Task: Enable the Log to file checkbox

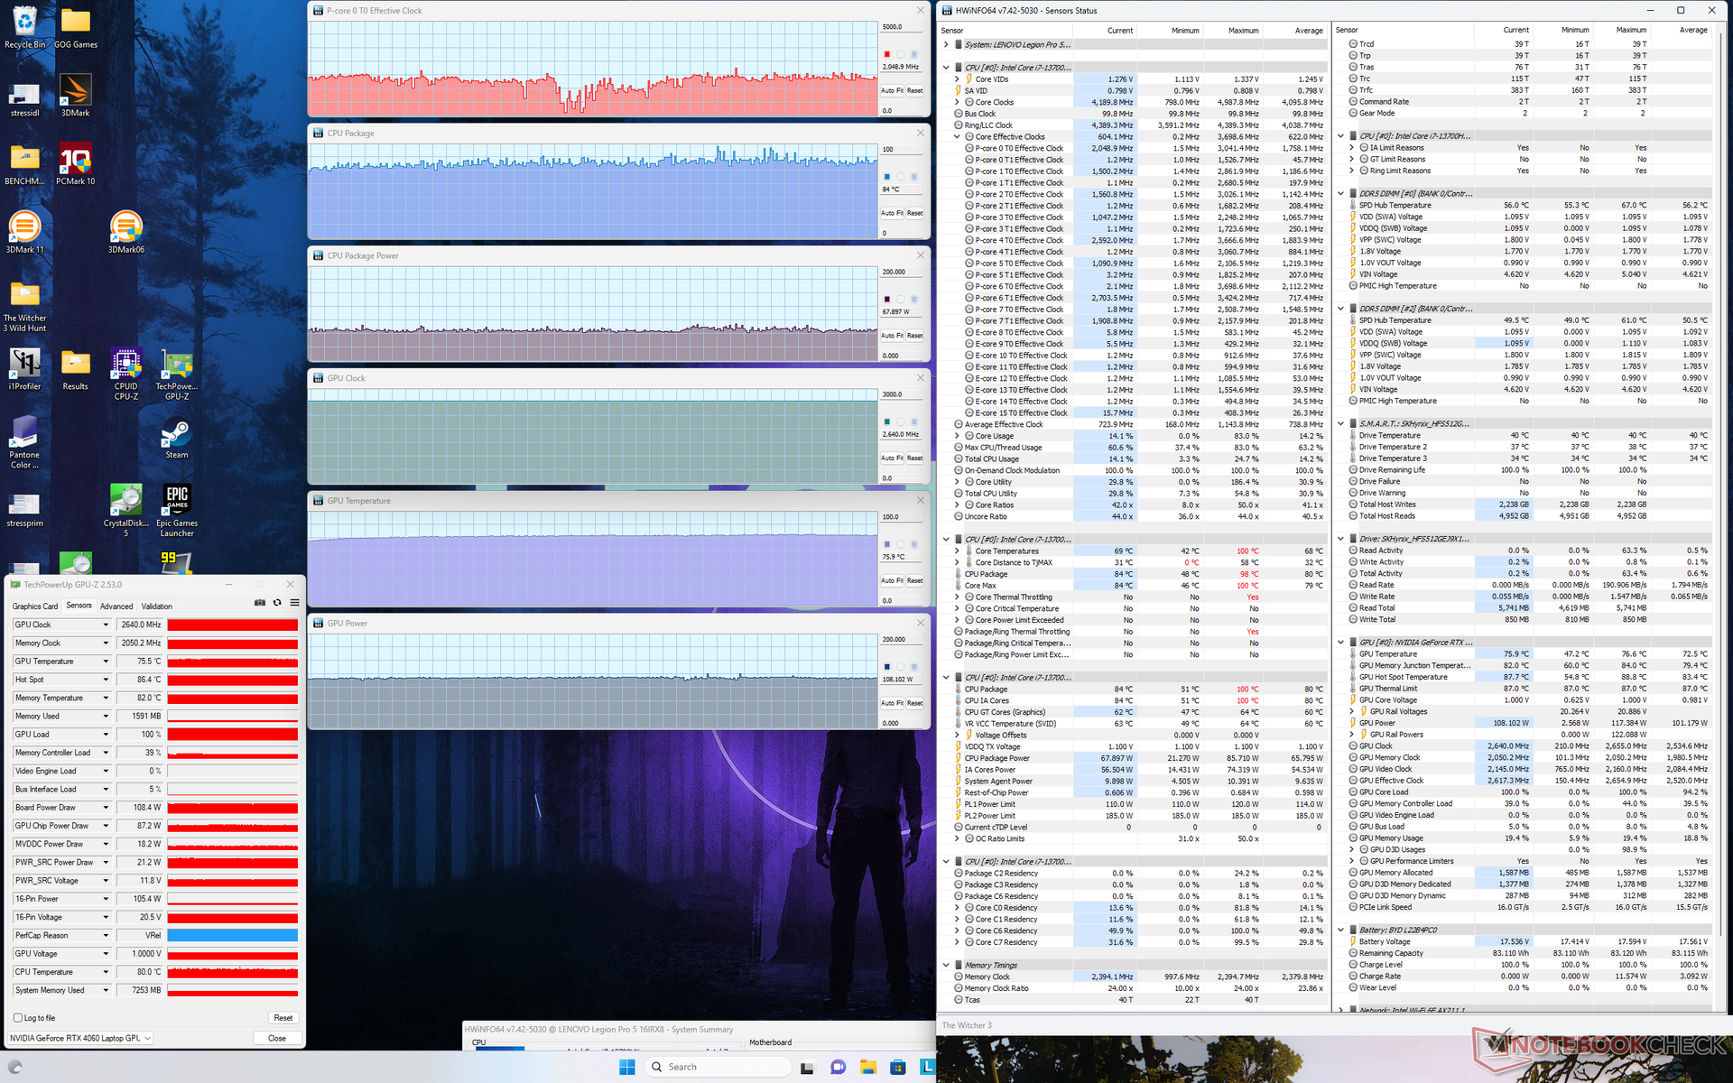Action: coord(18,1018)
